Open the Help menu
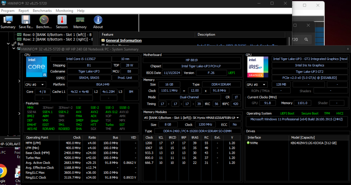Screen dimensions: 351x185 click(81, 11)
